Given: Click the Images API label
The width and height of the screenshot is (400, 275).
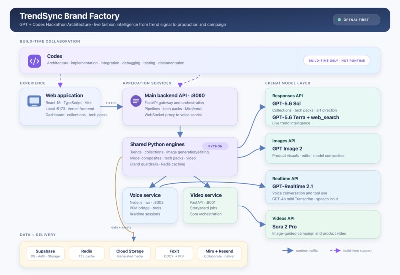Looking at the screenshot, I should pos(284,141).
